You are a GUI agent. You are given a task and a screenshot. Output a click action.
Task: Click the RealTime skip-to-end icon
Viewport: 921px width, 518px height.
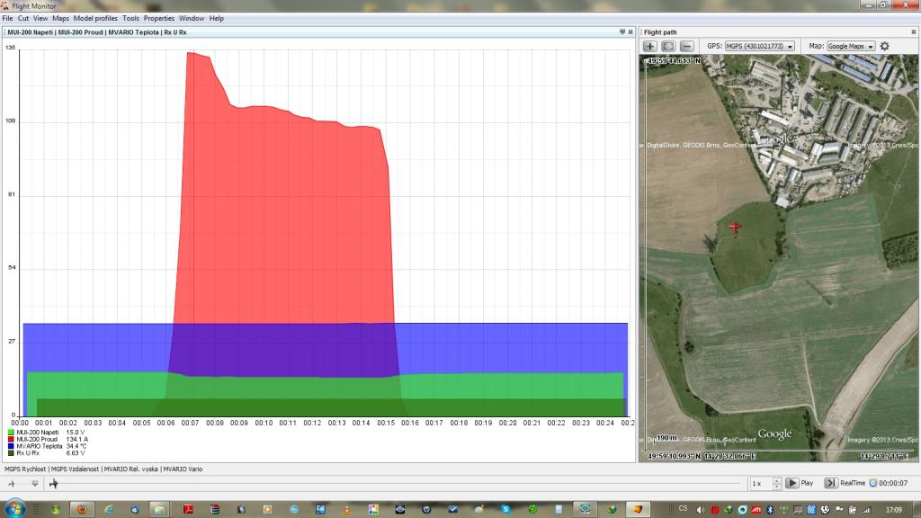point(830,483)
